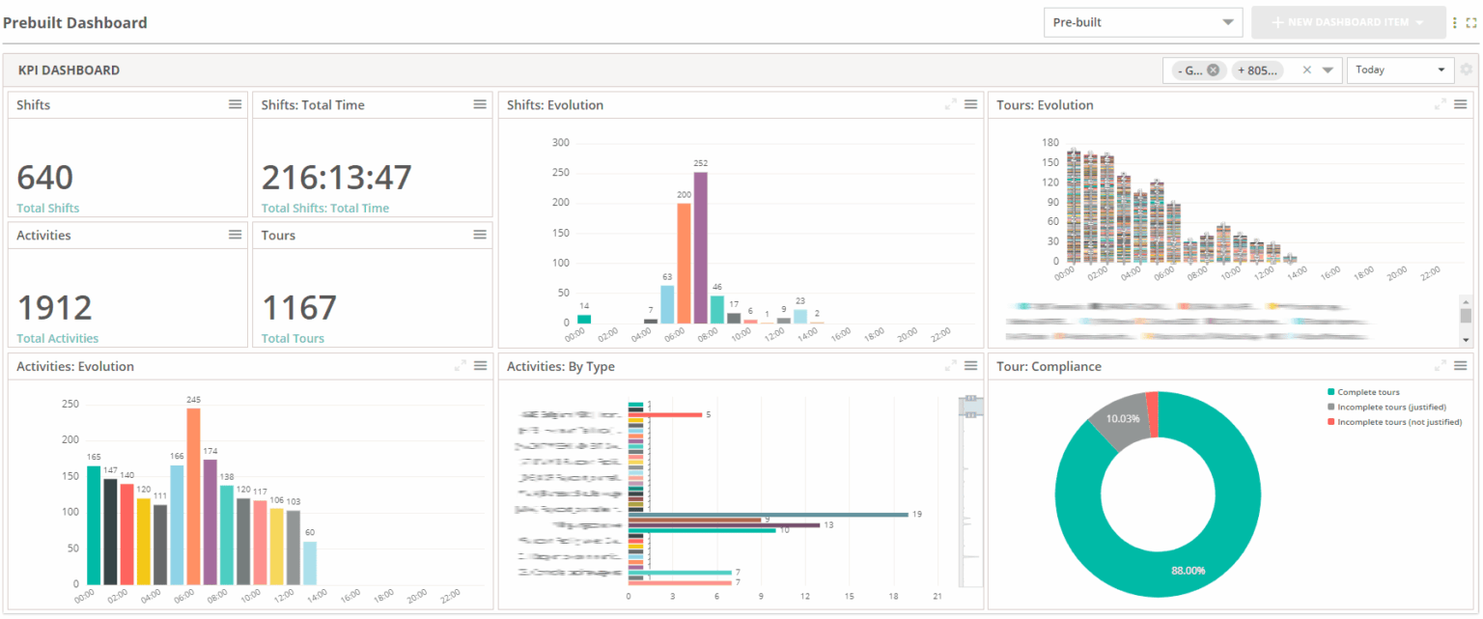Expand the Shifts: Evolution chart to fullscreen
This screenshot has width=1483, height=619.
(x=950, y=104)
